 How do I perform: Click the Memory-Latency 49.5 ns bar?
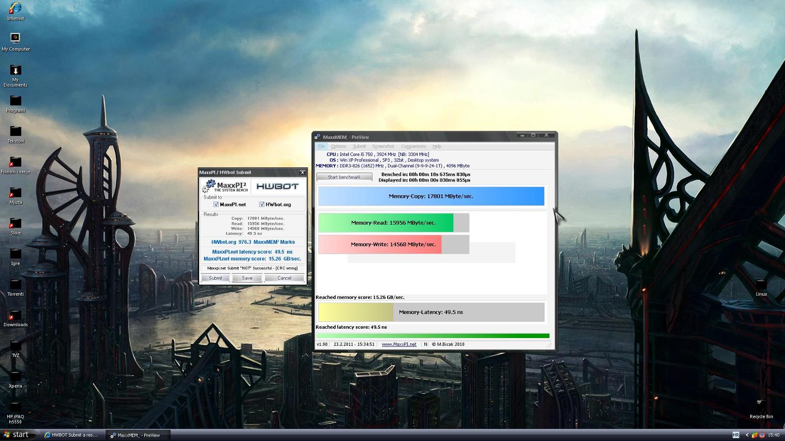[431, 312]
